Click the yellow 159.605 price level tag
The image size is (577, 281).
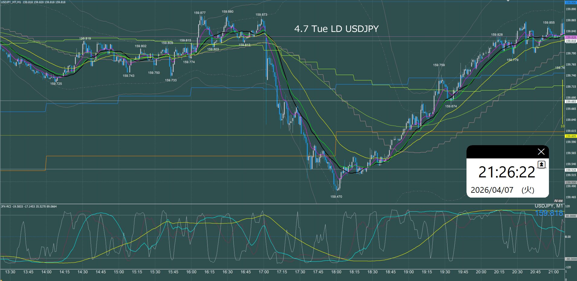(x=571, y=136)
